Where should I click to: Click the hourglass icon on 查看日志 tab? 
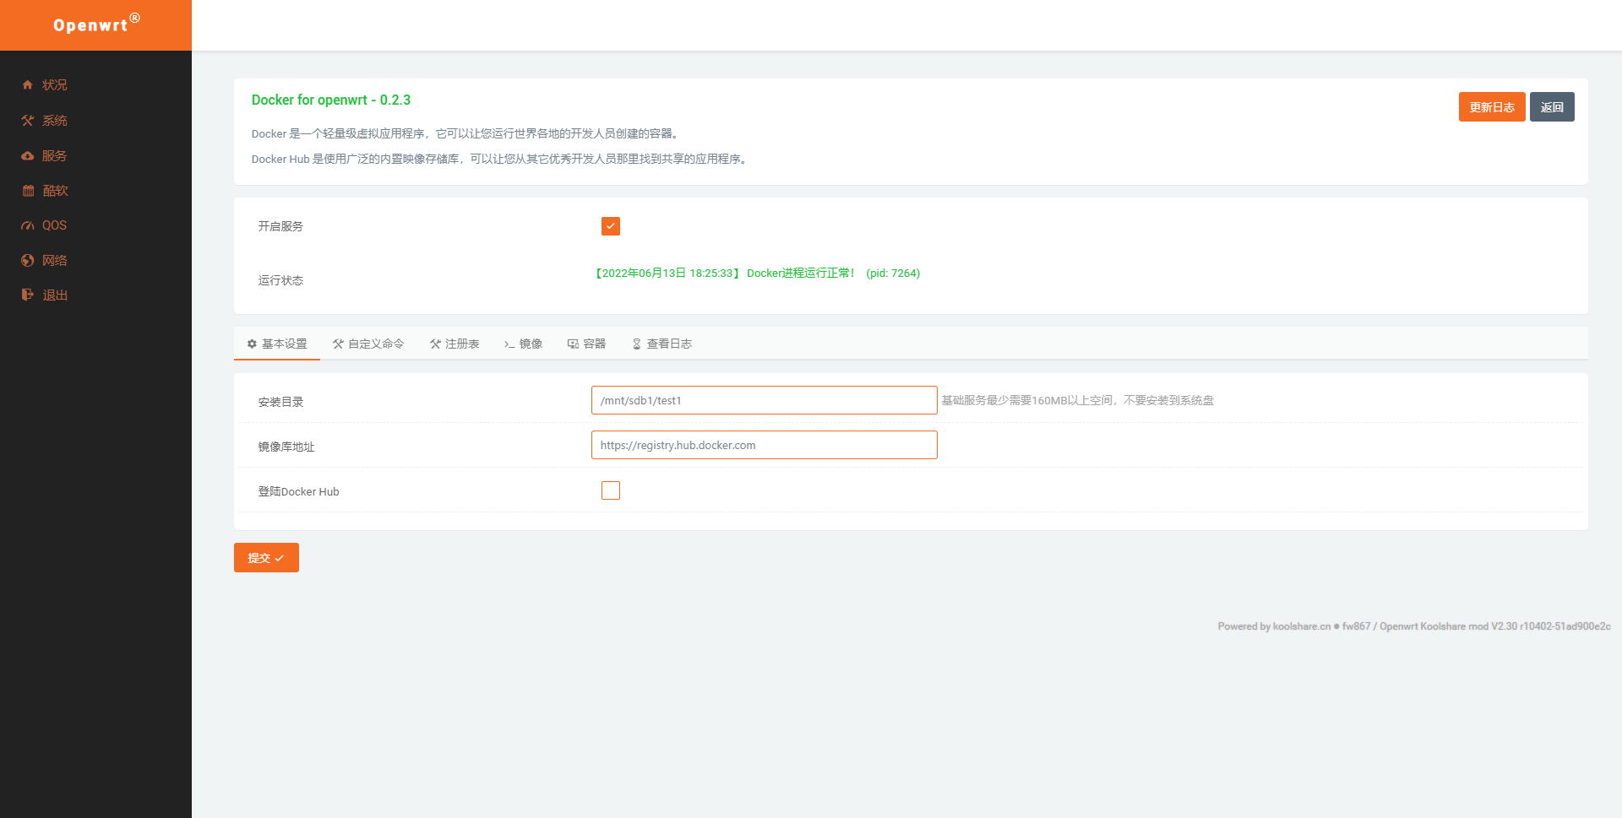point(637,344)
